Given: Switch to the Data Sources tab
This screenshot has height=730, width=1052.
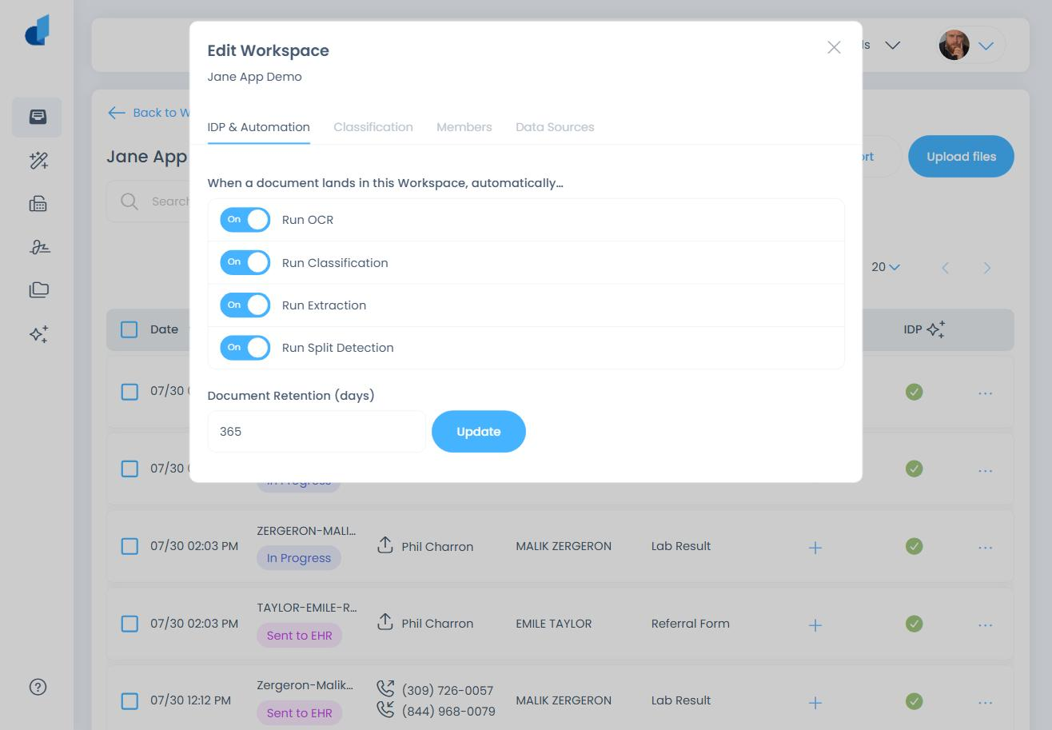Looking at the screenshot, I should point(555,127).
